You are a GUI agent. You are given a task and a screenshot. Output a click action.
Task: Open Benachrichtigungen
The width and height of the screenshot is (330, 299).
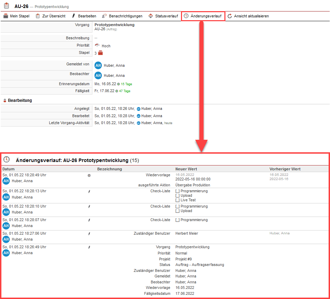coord(122,16)
